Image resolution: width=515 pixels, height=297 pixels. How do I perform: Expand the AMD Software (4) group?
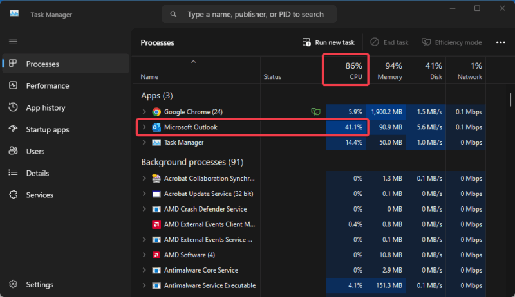(x=144, y=255)
